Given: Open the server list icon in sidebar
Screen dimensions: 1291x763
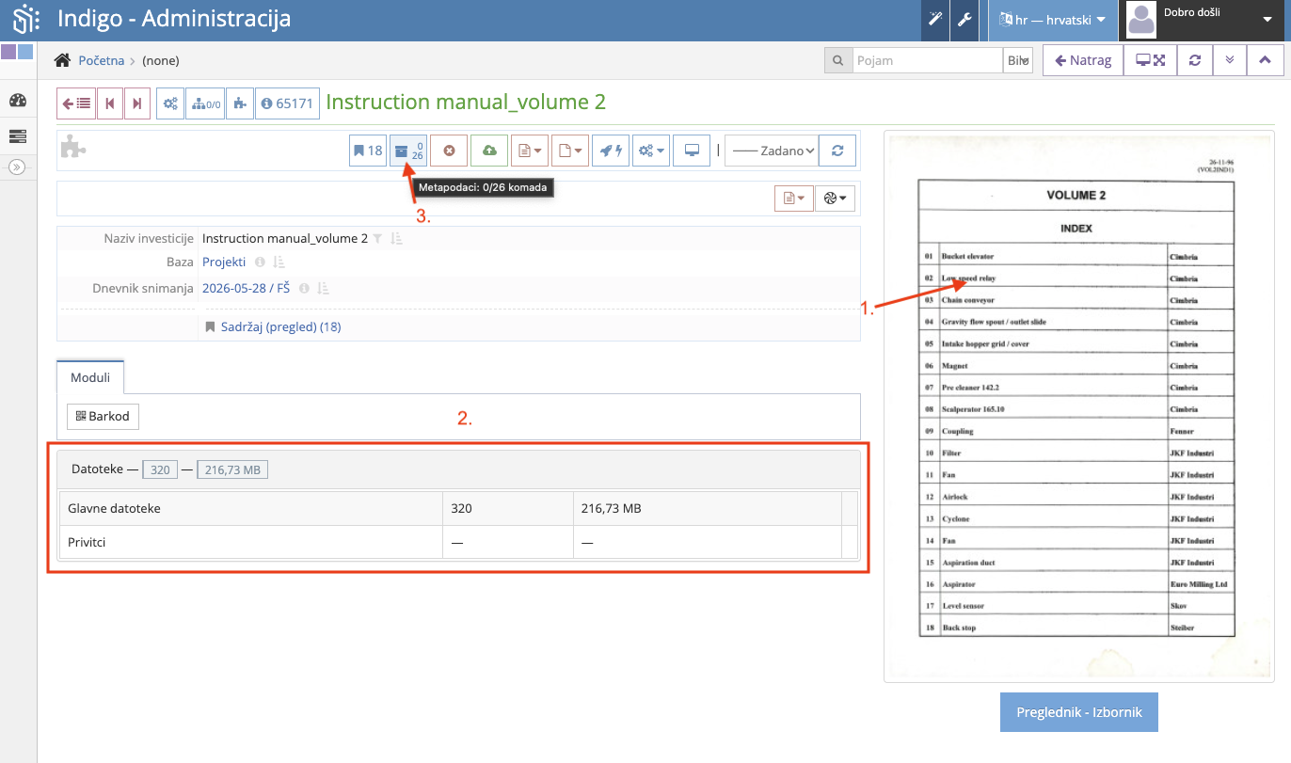Looking at the screenshot, I should 18,136.
